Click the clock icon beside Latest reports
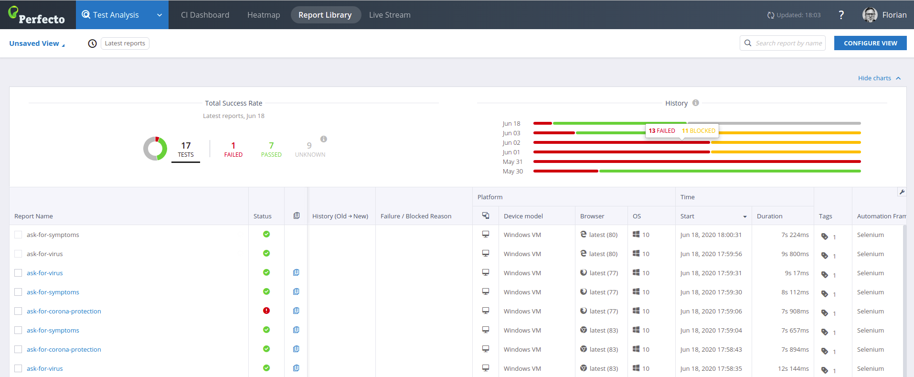The image size is (914, 377). coord(93,43)
